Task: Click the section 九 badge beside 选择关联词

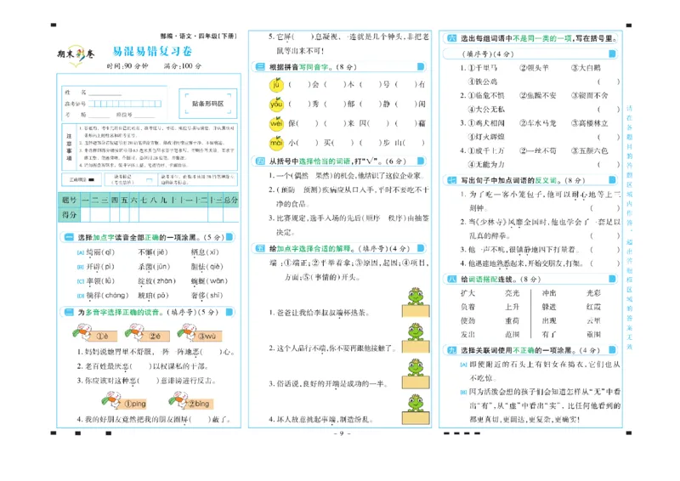Action: coord(452,350)
